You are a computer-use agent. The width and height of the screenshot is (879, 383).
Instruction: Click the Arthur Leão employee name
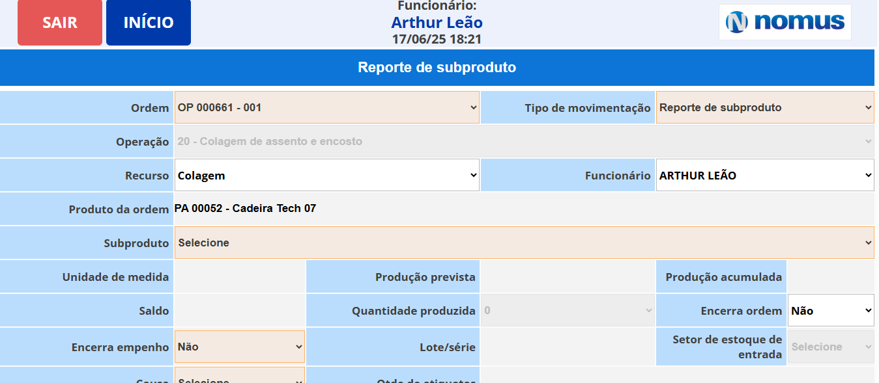[x=437, y=23]
